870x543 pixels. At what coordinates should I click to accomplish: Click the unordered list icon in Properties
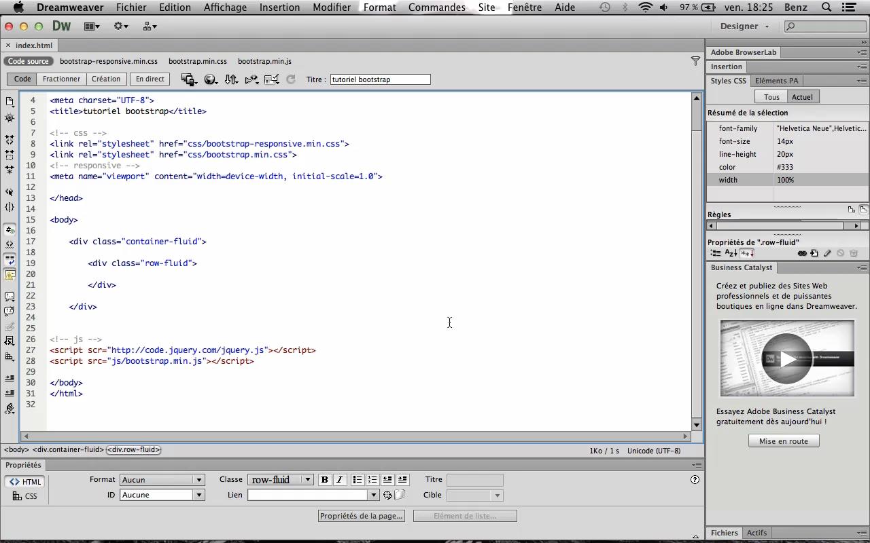[358, 480]
